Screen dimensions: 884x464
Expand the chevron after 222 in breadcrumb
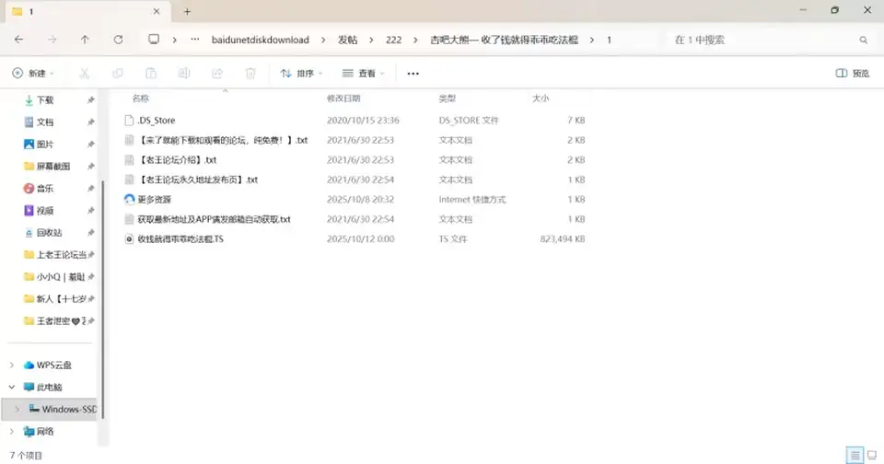(415, 40)
